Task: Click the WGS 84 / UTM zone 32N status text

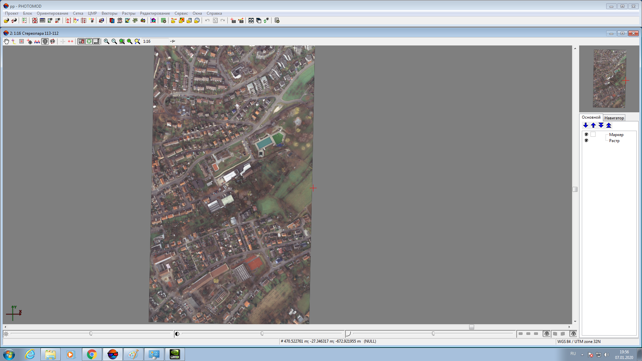Action: coord(579,342)
